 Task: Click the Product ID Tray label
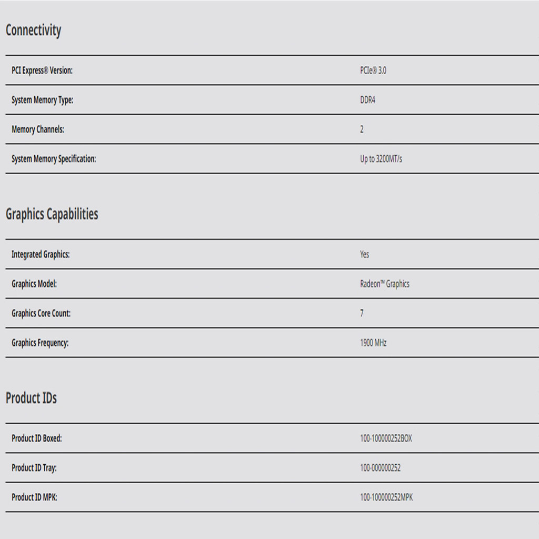pyautogui.click(x=34, y=468)
